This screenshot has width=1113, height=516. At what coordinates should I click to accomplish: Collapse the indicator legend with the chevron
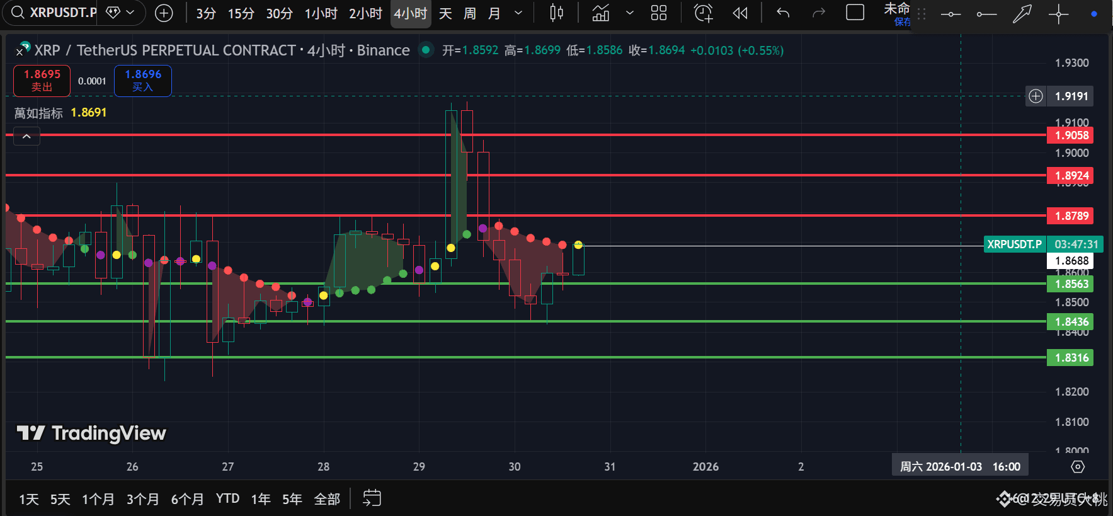tap(26, 136)
